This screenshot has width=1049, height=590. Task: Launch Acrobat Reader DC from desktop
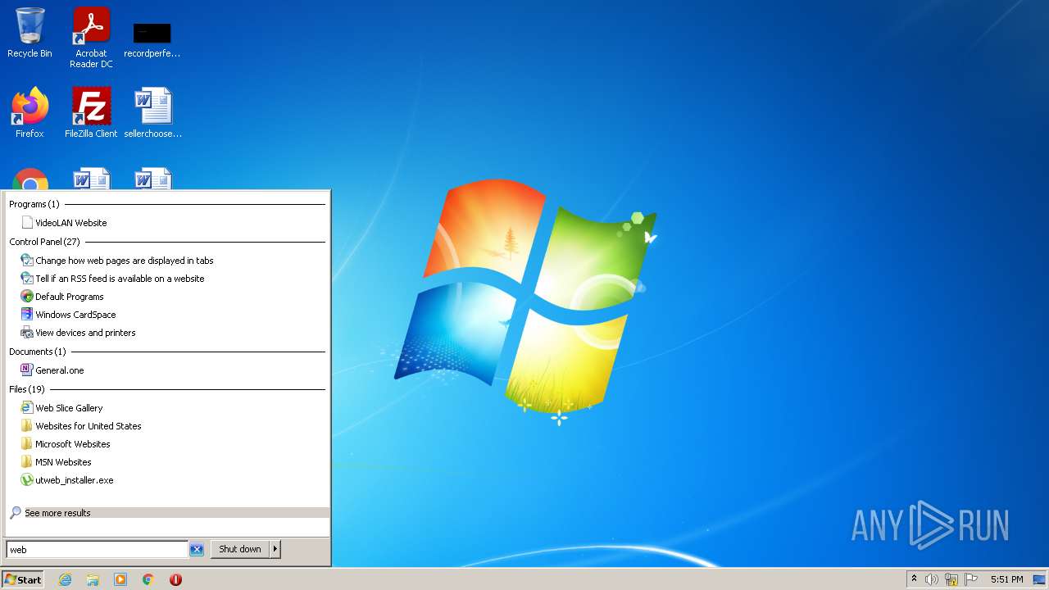(x=91, y=37)
